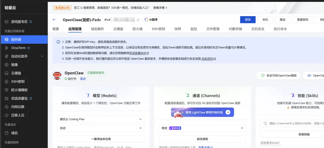The width and height of the screenshot is (324, 148).
Task: Switch to the 监控 tab
Action: pyautogui.click(x=193, y=29)
